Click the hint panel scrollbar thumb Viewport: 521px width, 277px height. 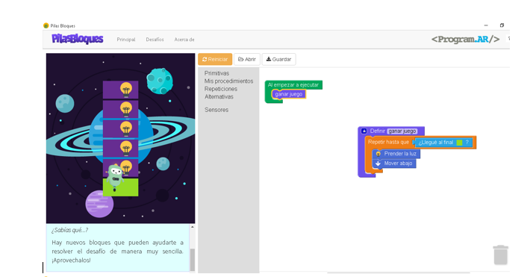(192, 259)
